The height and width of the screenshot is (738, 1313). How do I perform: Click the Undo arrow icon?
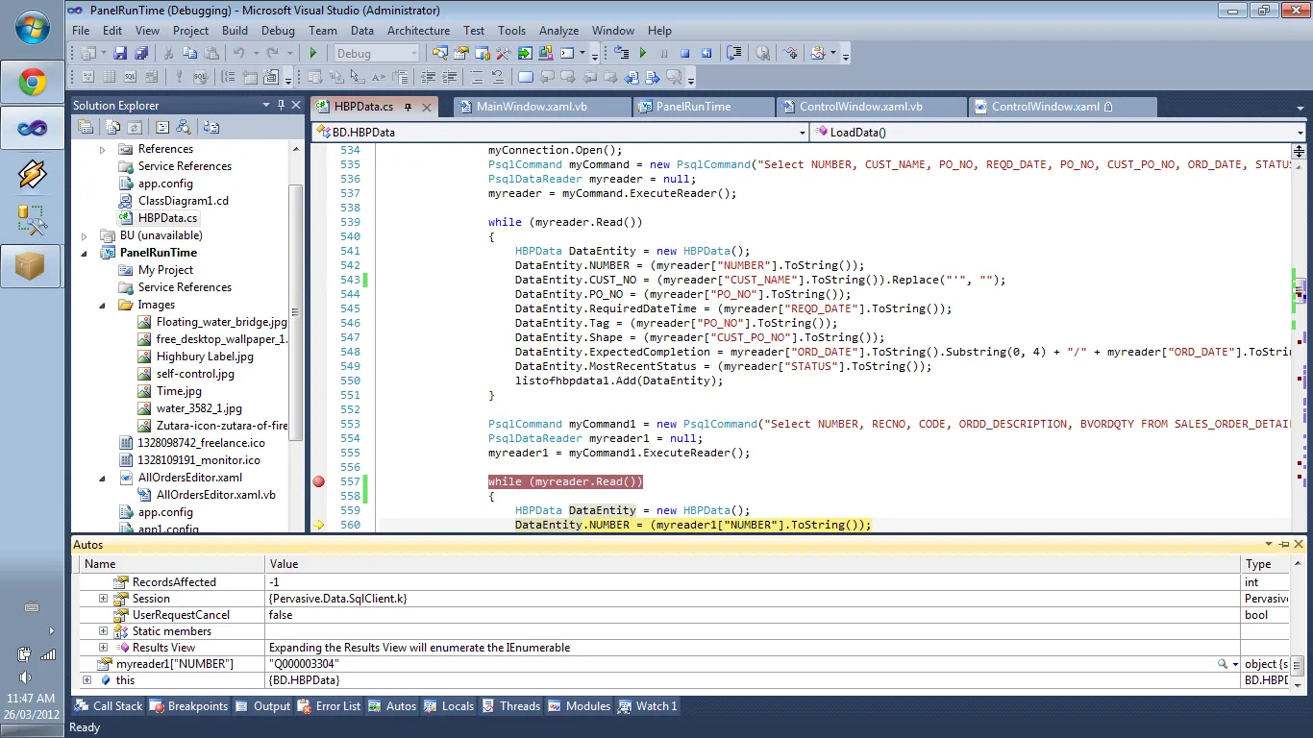click(239, 54)
